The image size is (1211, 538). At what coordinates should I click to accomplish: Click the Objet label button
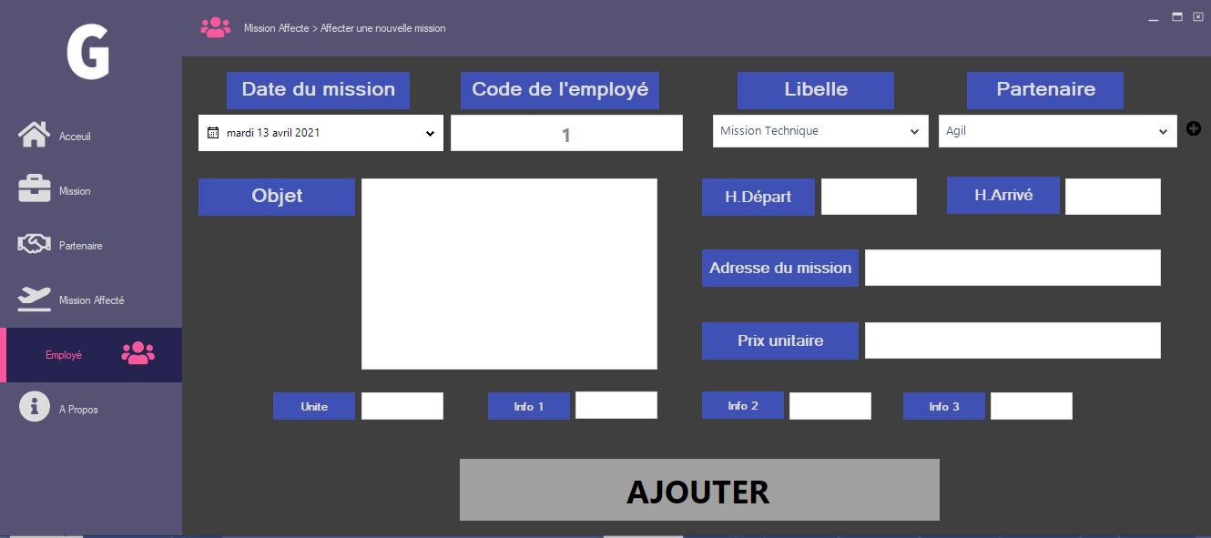tap(277, 197)
